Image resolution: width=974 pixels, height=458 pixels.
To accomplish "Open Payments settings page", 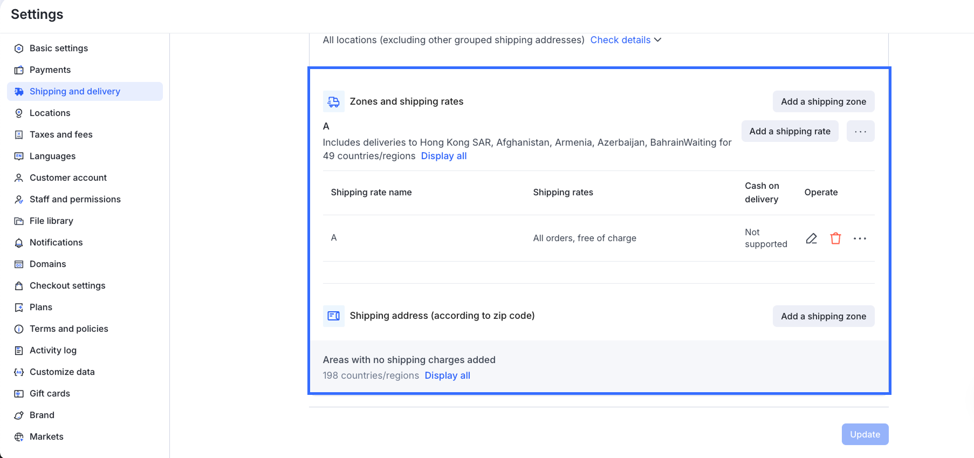I will pos(50,70).
